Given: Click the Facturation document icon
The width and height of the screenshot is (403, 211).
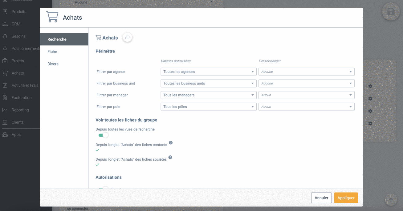Looking at the screenshot, I should point(5,98).
